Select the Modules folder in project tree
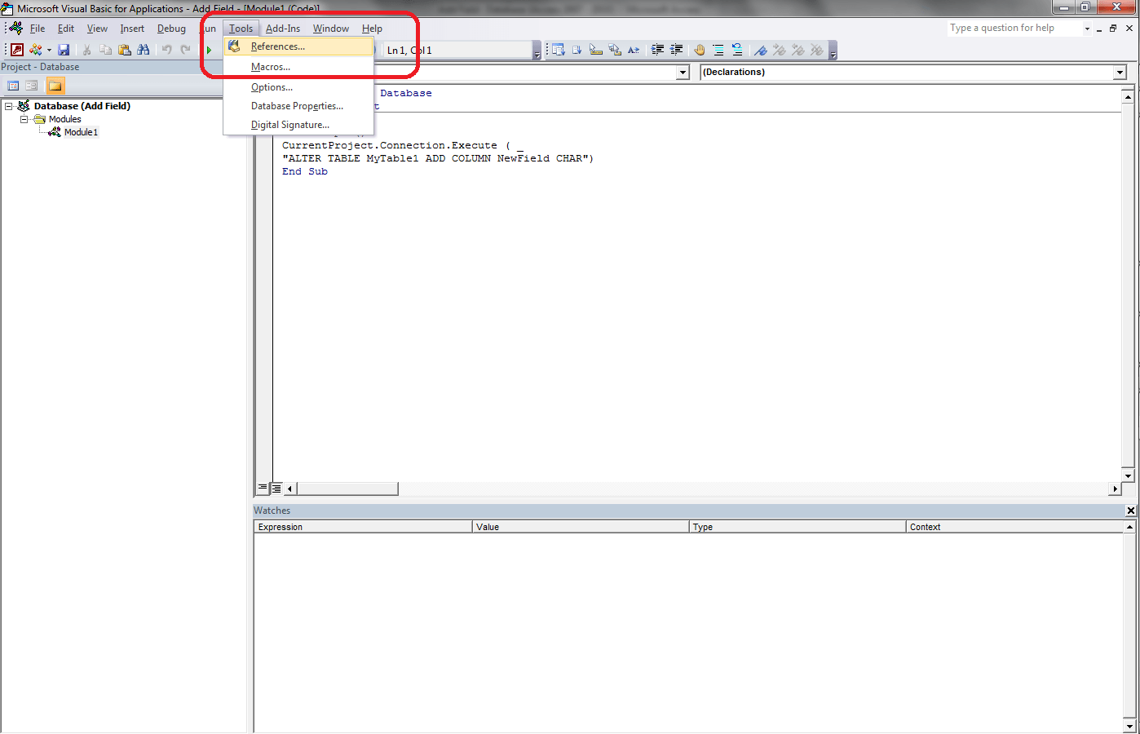The image size is (1140, 734). [x=64, y=119]
